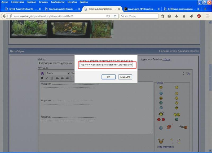Viewport: 212px width, 153px height.
Task: Open the Firefox downloads arrow icon
Action: 176,16
